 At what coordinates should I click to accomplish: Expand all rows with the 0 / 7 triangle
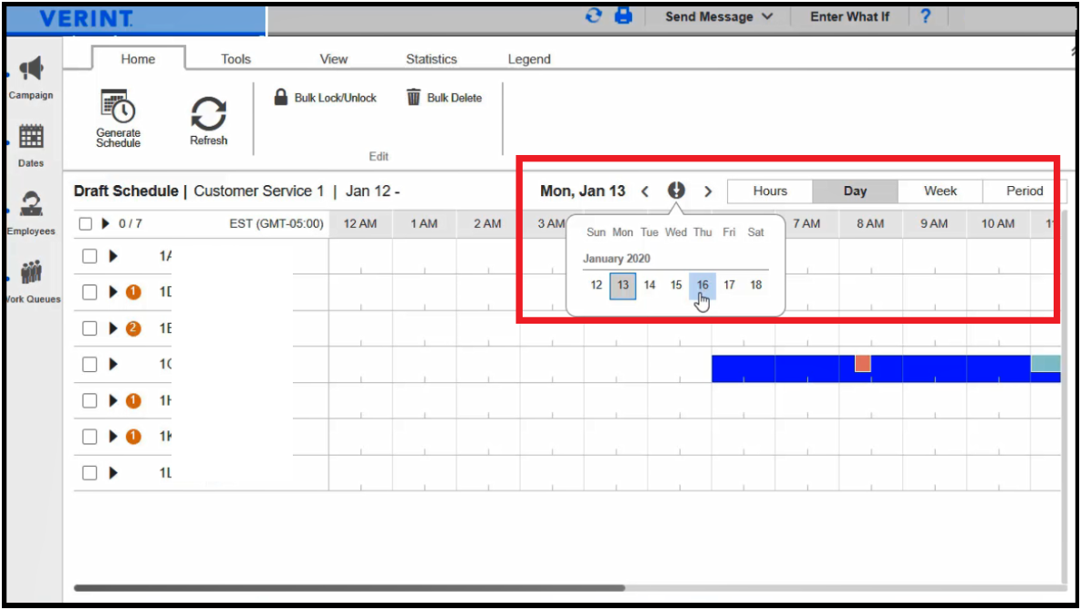click(x=106, y=223)
